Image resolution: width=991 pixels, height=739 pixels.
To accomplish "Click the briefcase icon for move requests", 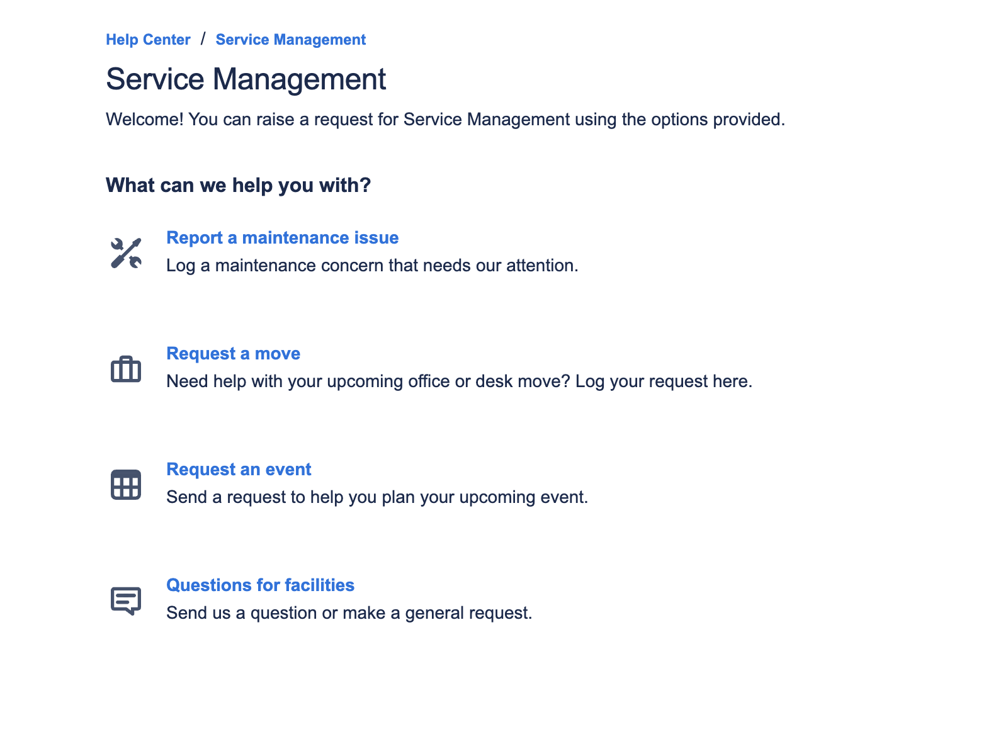I will pyautogui.click(x=126, y=369).
